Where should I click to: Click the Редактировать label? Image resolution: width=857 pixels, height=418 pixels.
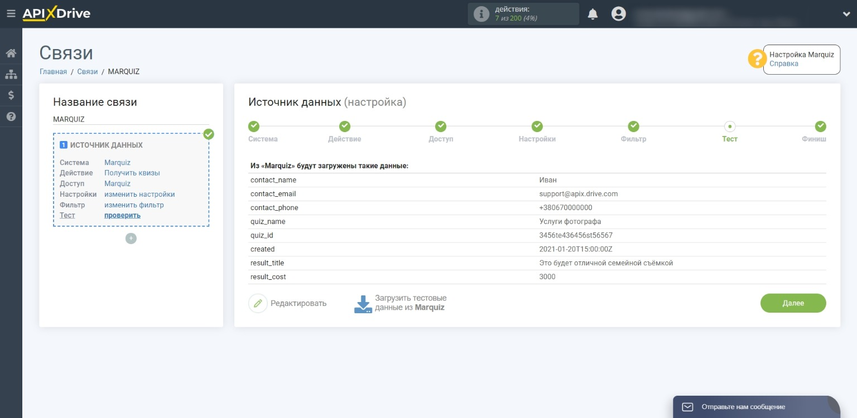coord(298,303)
